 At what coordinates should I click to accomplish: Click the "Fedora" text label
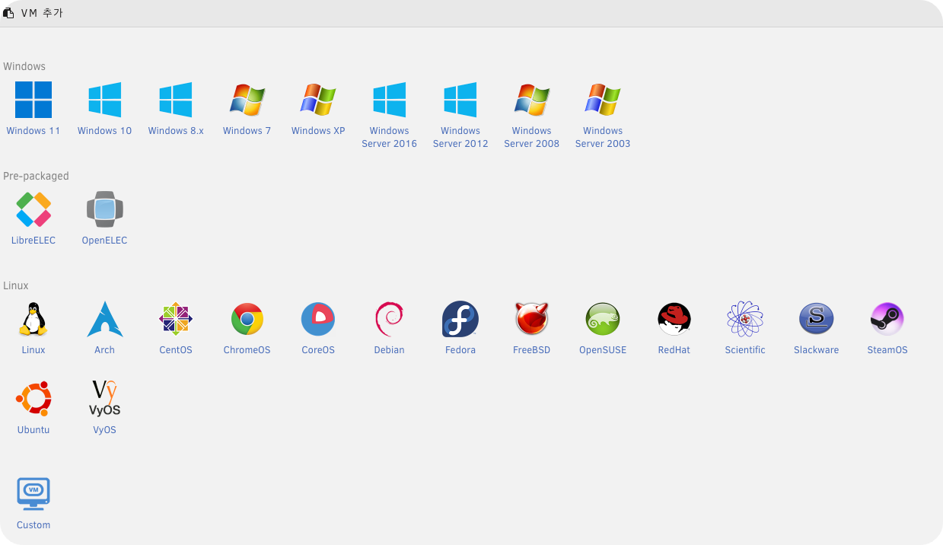460,350
